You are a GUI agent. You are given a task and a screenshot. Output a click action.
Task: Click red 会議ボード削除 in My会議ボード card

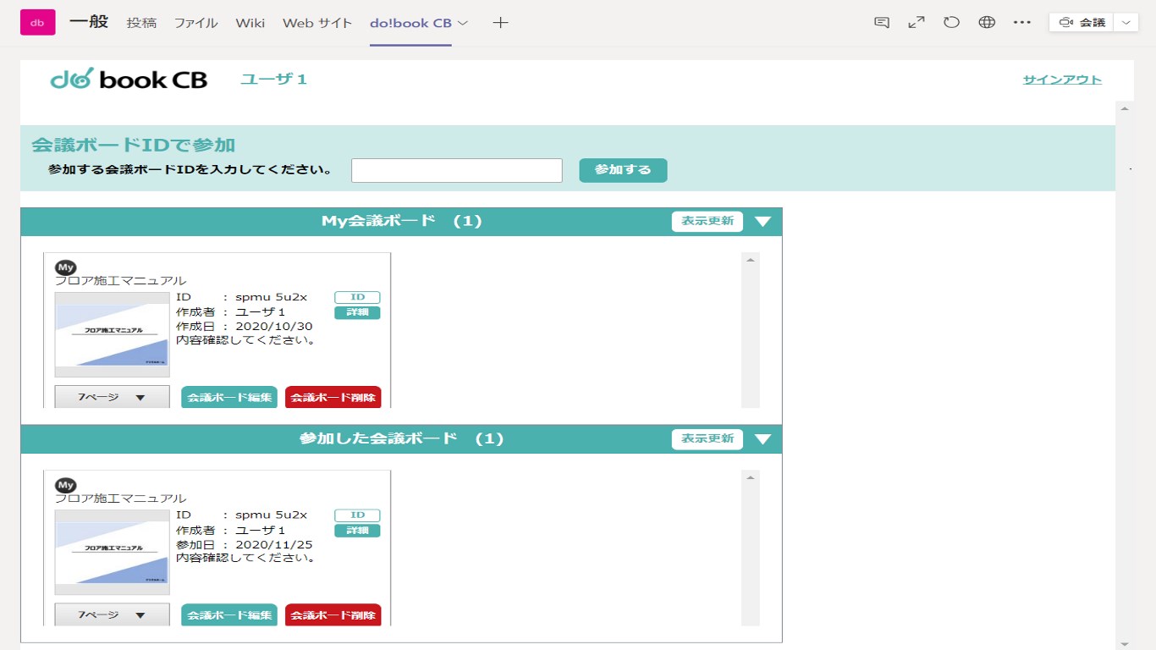333,397
